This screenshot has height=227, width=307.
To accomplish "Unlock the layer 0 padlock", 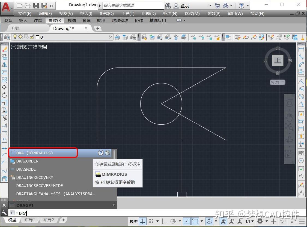I will pyautogui.click(x=32, y=37).
